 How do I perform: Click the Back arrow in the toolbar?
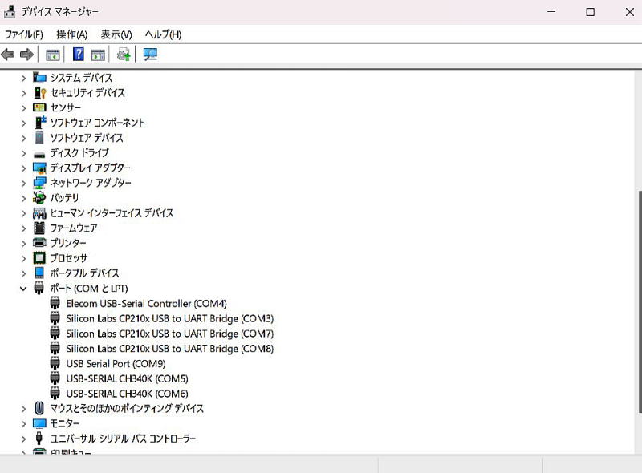click(8, 55)
